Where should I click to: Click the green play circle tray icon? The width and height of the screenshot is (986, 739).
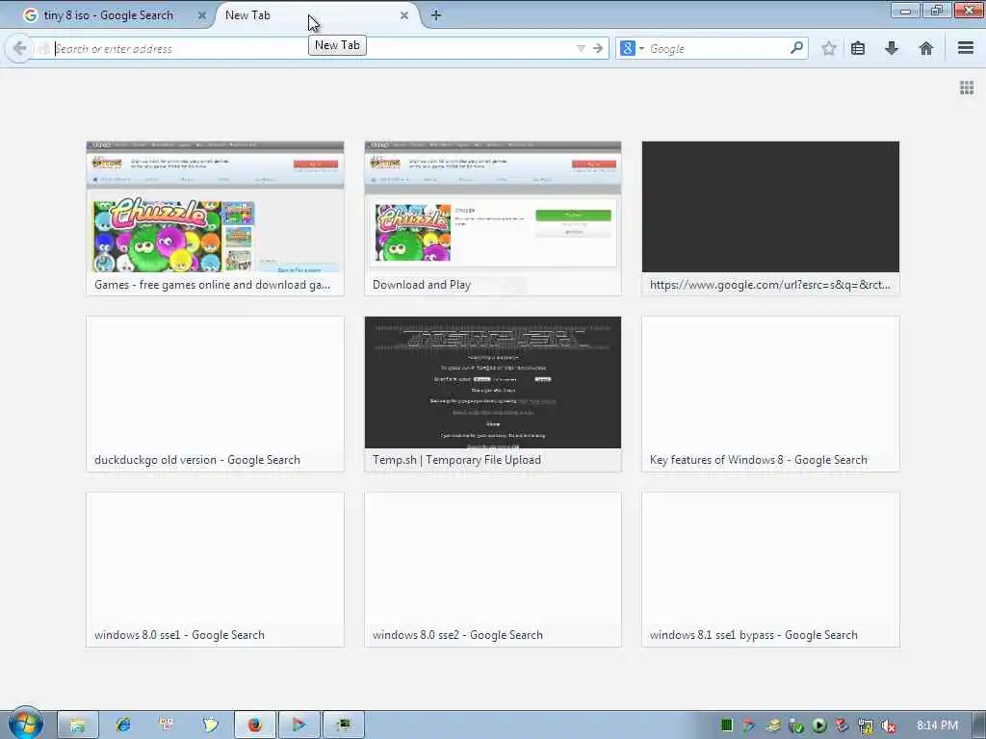[818, 726]
